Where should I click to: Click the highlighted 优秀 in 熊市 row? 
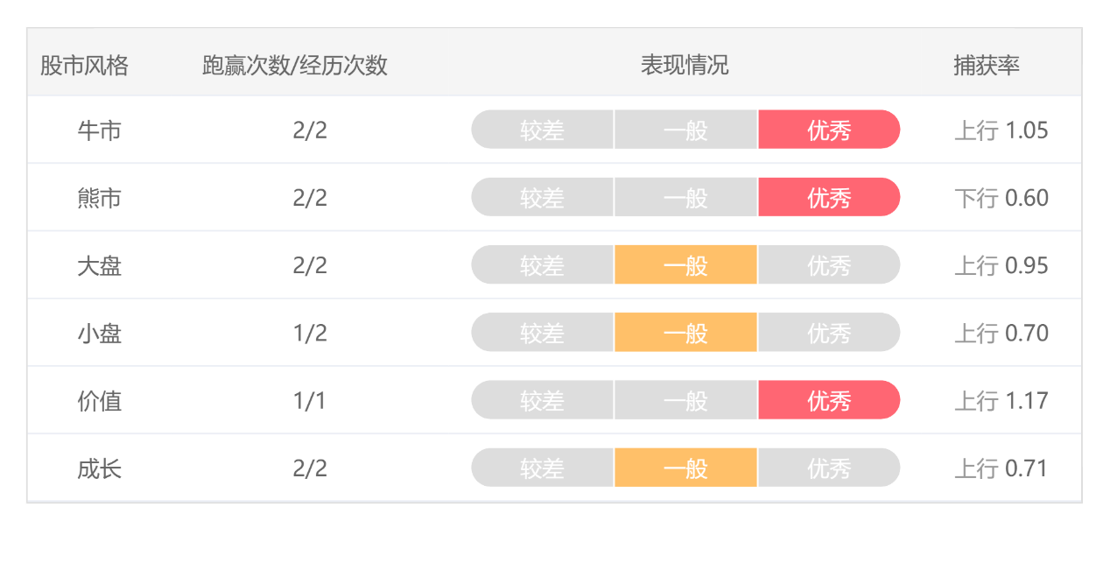829,197
